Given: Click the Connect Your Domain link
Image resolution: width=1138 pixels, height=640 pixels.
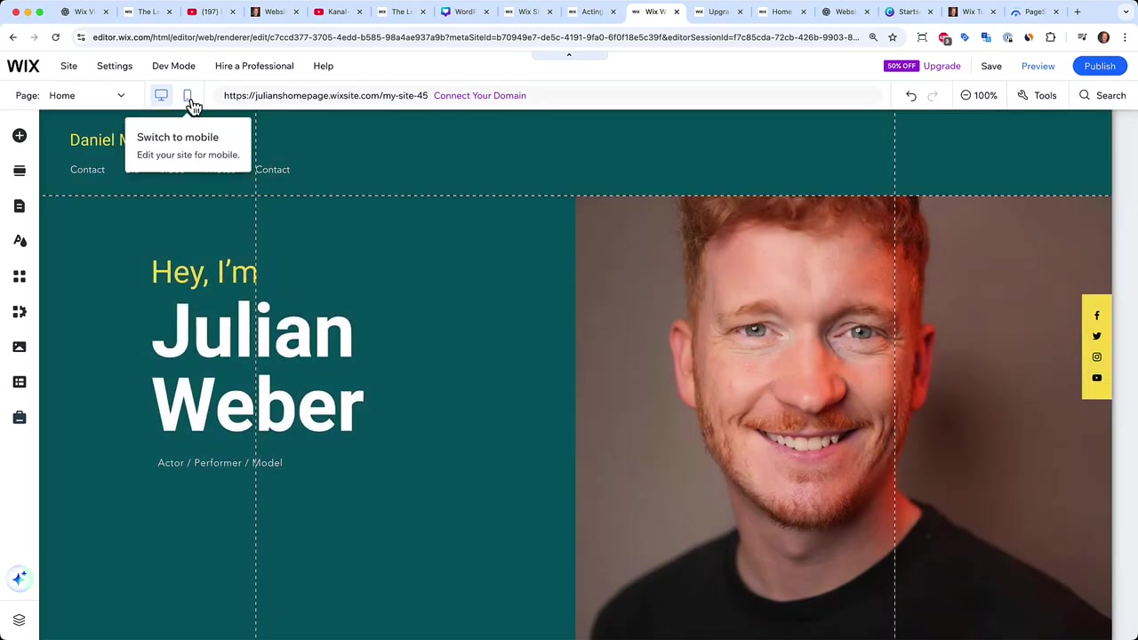Looking at the screenshot, I should pyautogui.click(x=480, y=95).
